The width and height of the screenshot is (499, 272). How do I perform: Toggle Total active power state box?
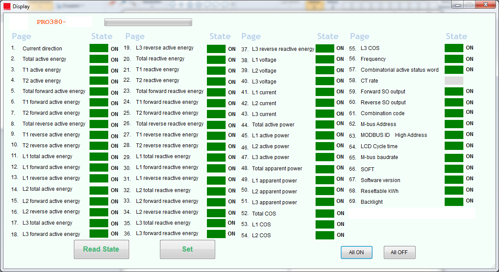pos(325,124)
